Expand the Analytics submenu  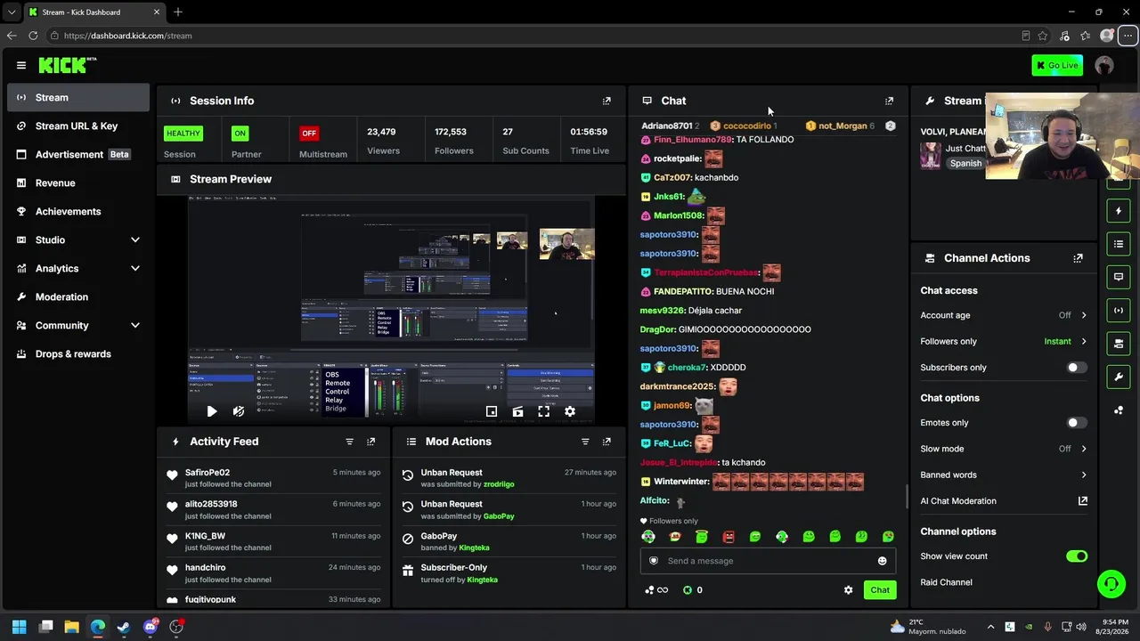click(x=78, y=269)
